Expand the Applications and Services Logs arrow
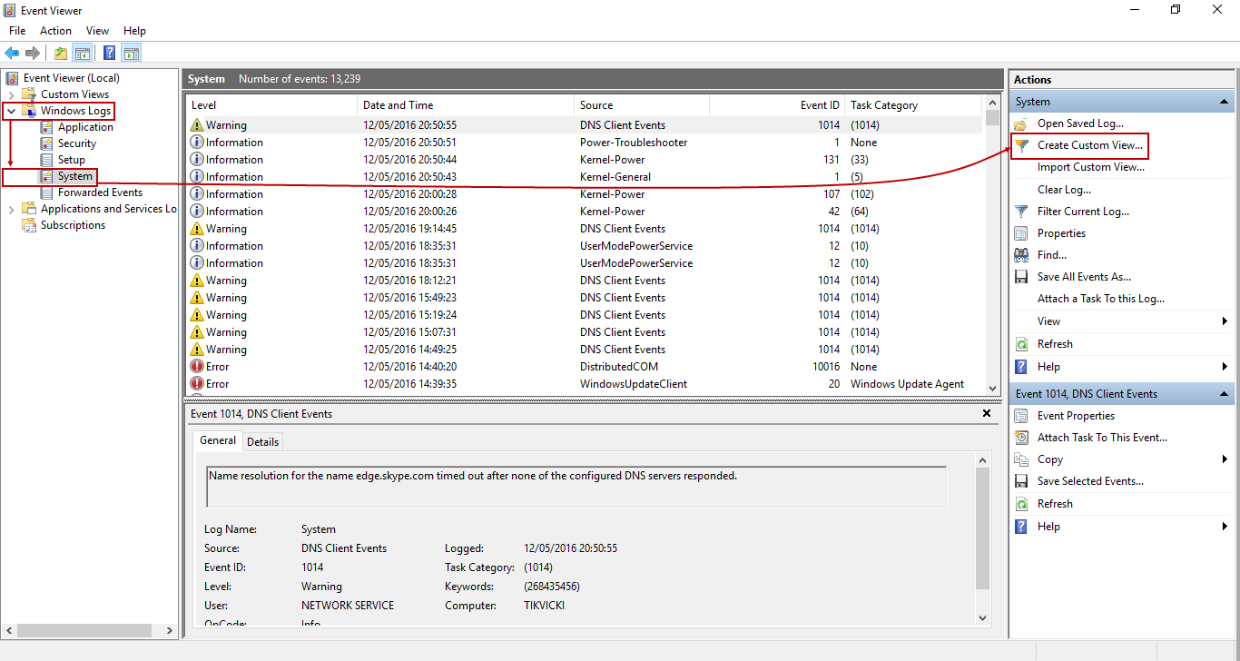The image size is (1240, 661). coord(11,209)
